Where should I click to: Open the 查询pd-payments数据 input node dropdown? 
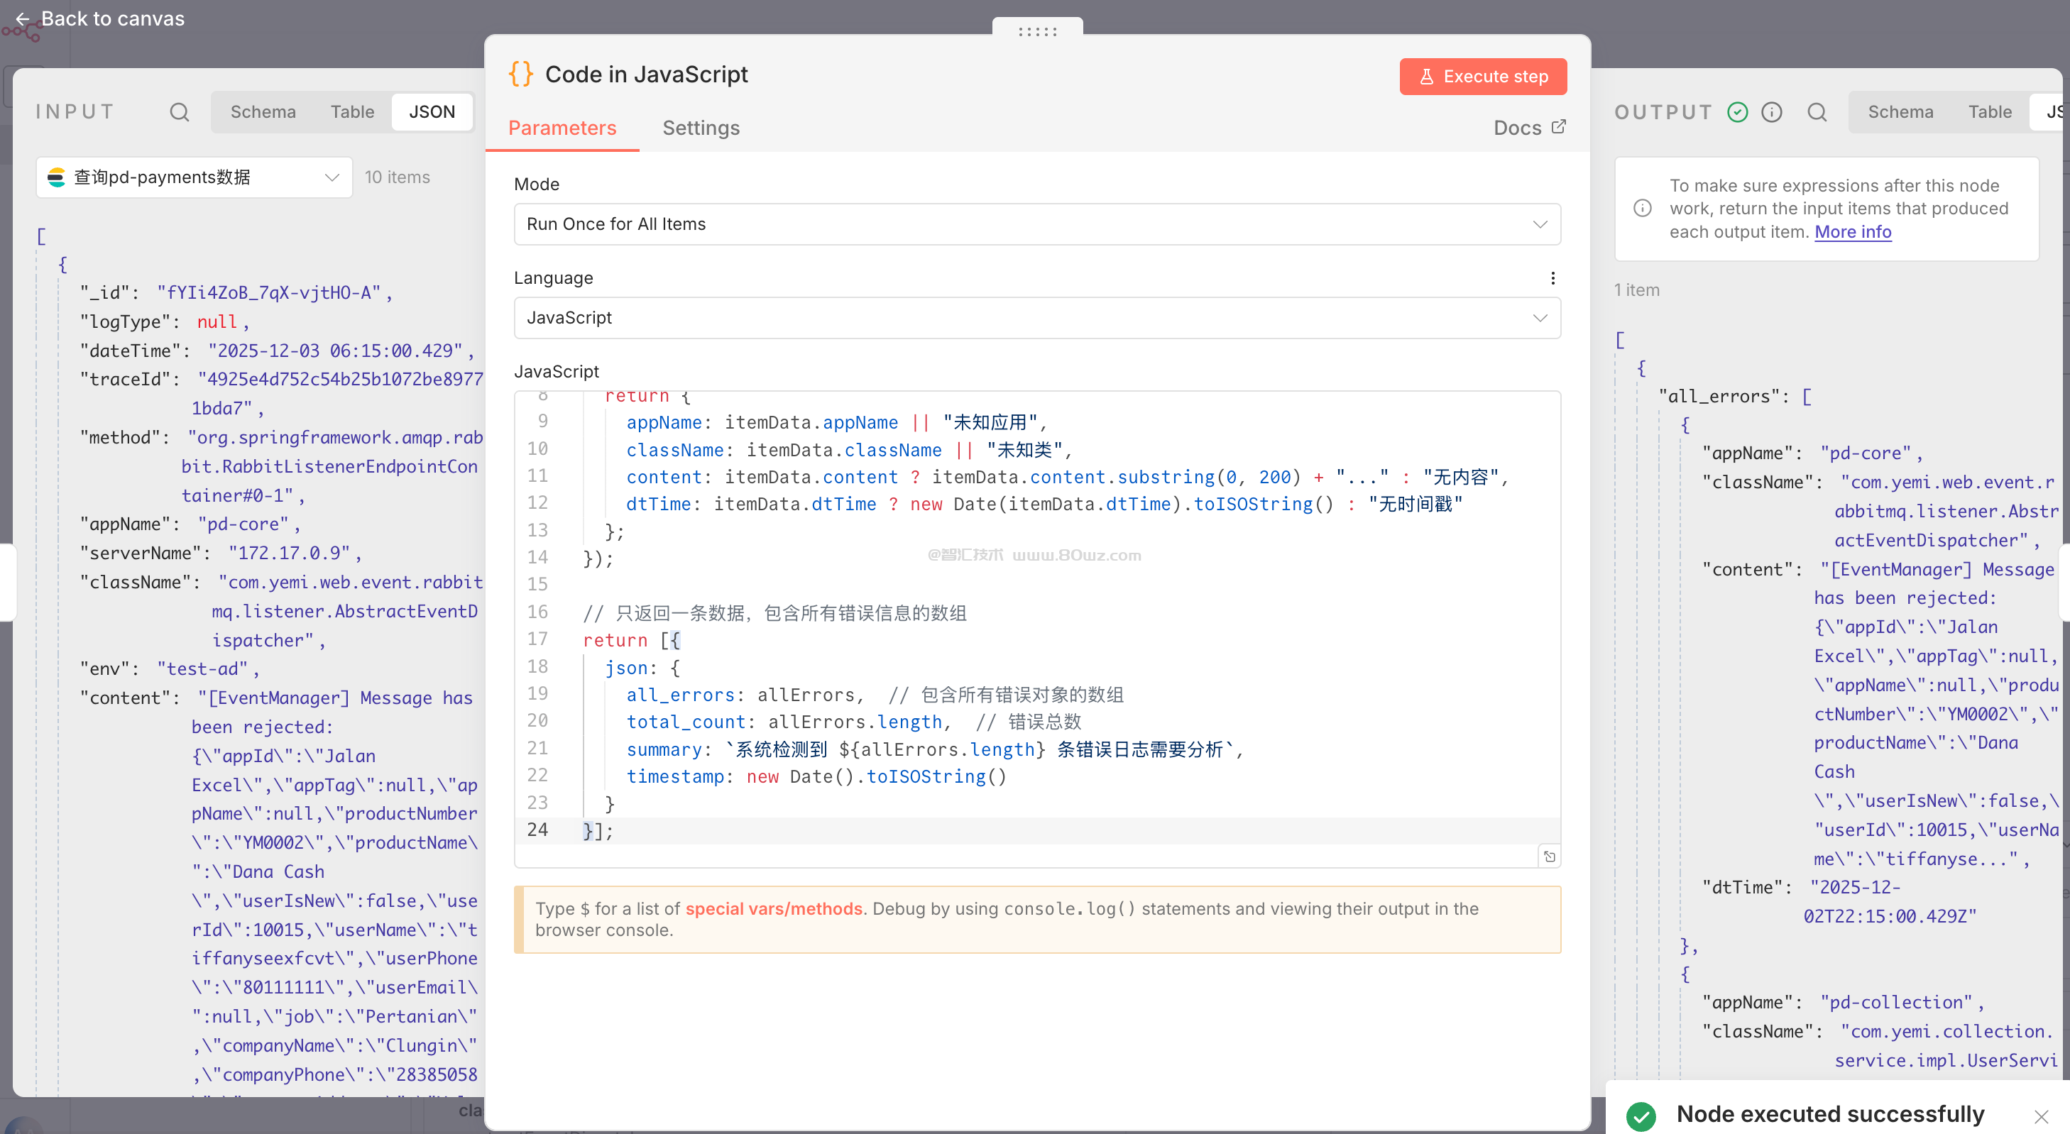194,177
